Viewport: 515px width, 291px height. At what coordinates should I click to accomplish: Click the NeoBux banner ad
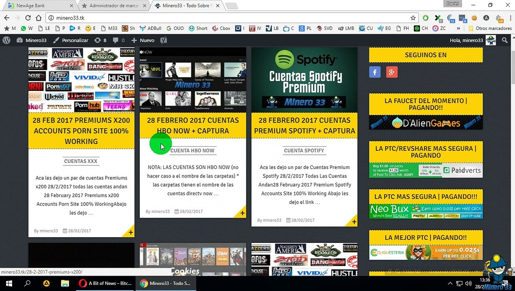426,211
